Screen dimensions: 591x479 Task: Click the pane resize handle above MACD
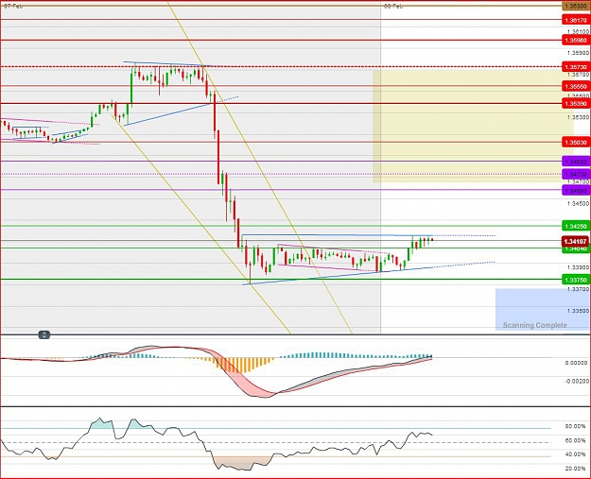click(x=44, y=334)
